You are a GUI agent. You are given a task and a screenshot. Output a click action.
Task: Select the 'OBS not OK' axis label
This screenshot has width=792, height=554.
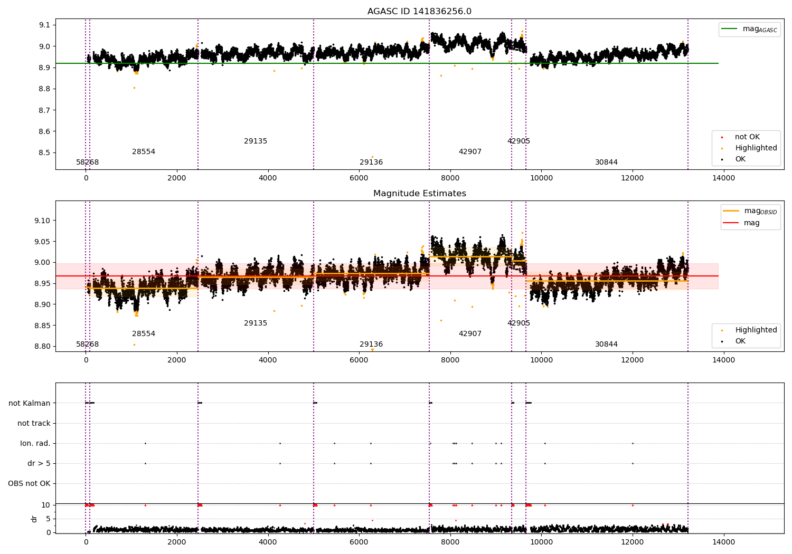coord(30,483)
